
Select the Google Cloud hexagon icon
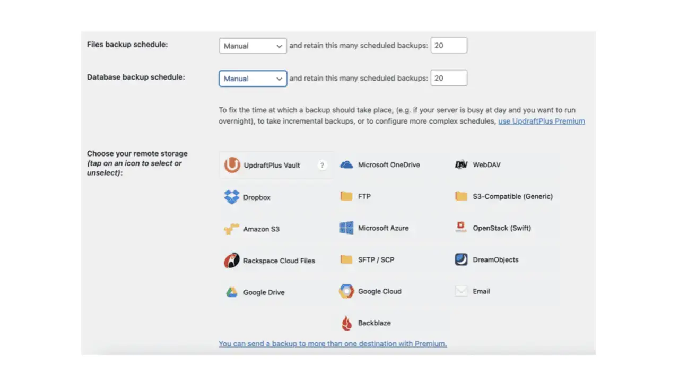click(346, 291)
